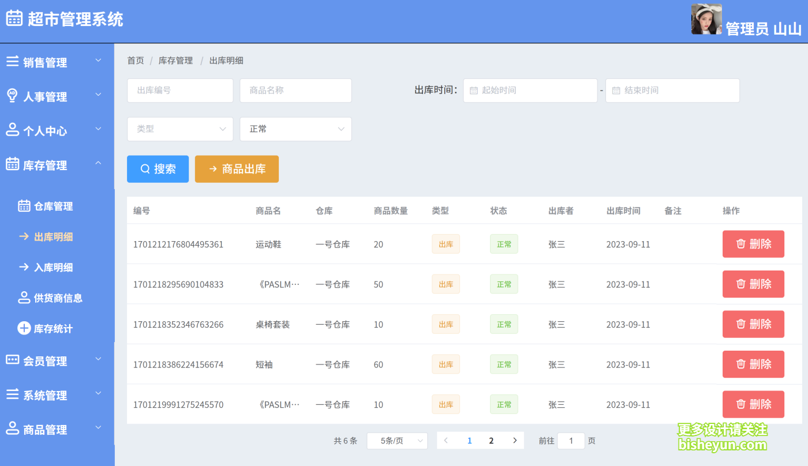Click the arrow icon on 商品出库 button
Viewport: 808px width, 466px height.
coord(213,169)
